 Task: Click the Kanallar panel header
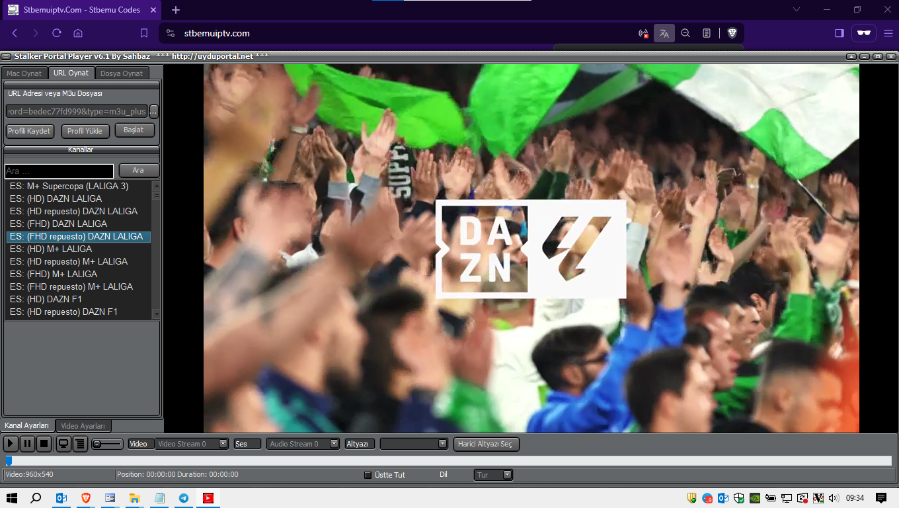click(x=81, y=149)
